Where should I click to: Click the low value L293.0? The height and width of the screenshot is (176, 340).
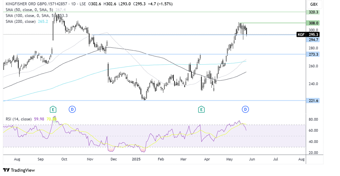coord(125,4)
